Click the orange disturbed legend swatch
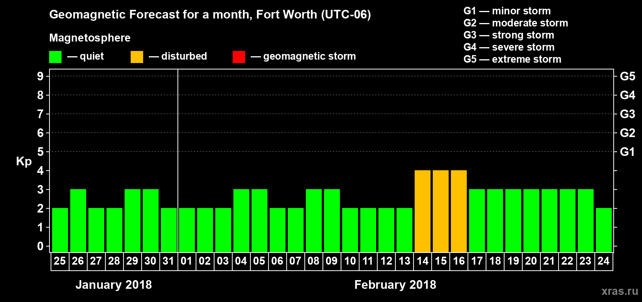Viewport: 642px width, 302px height. (x=137, y=57)
